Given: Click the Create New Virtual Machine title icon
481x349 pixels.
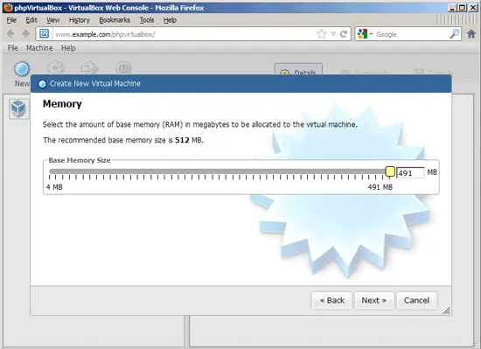Looking at the screenshot, I should [42, 84].
